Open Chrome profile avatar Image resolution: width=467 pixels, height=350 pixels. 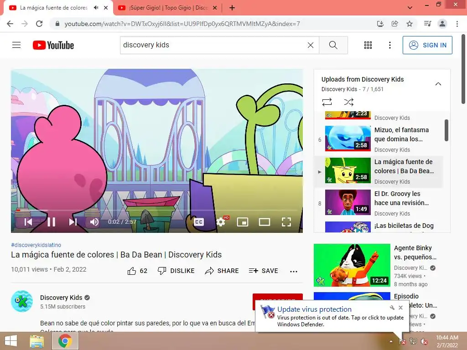(x=442, y=24)
